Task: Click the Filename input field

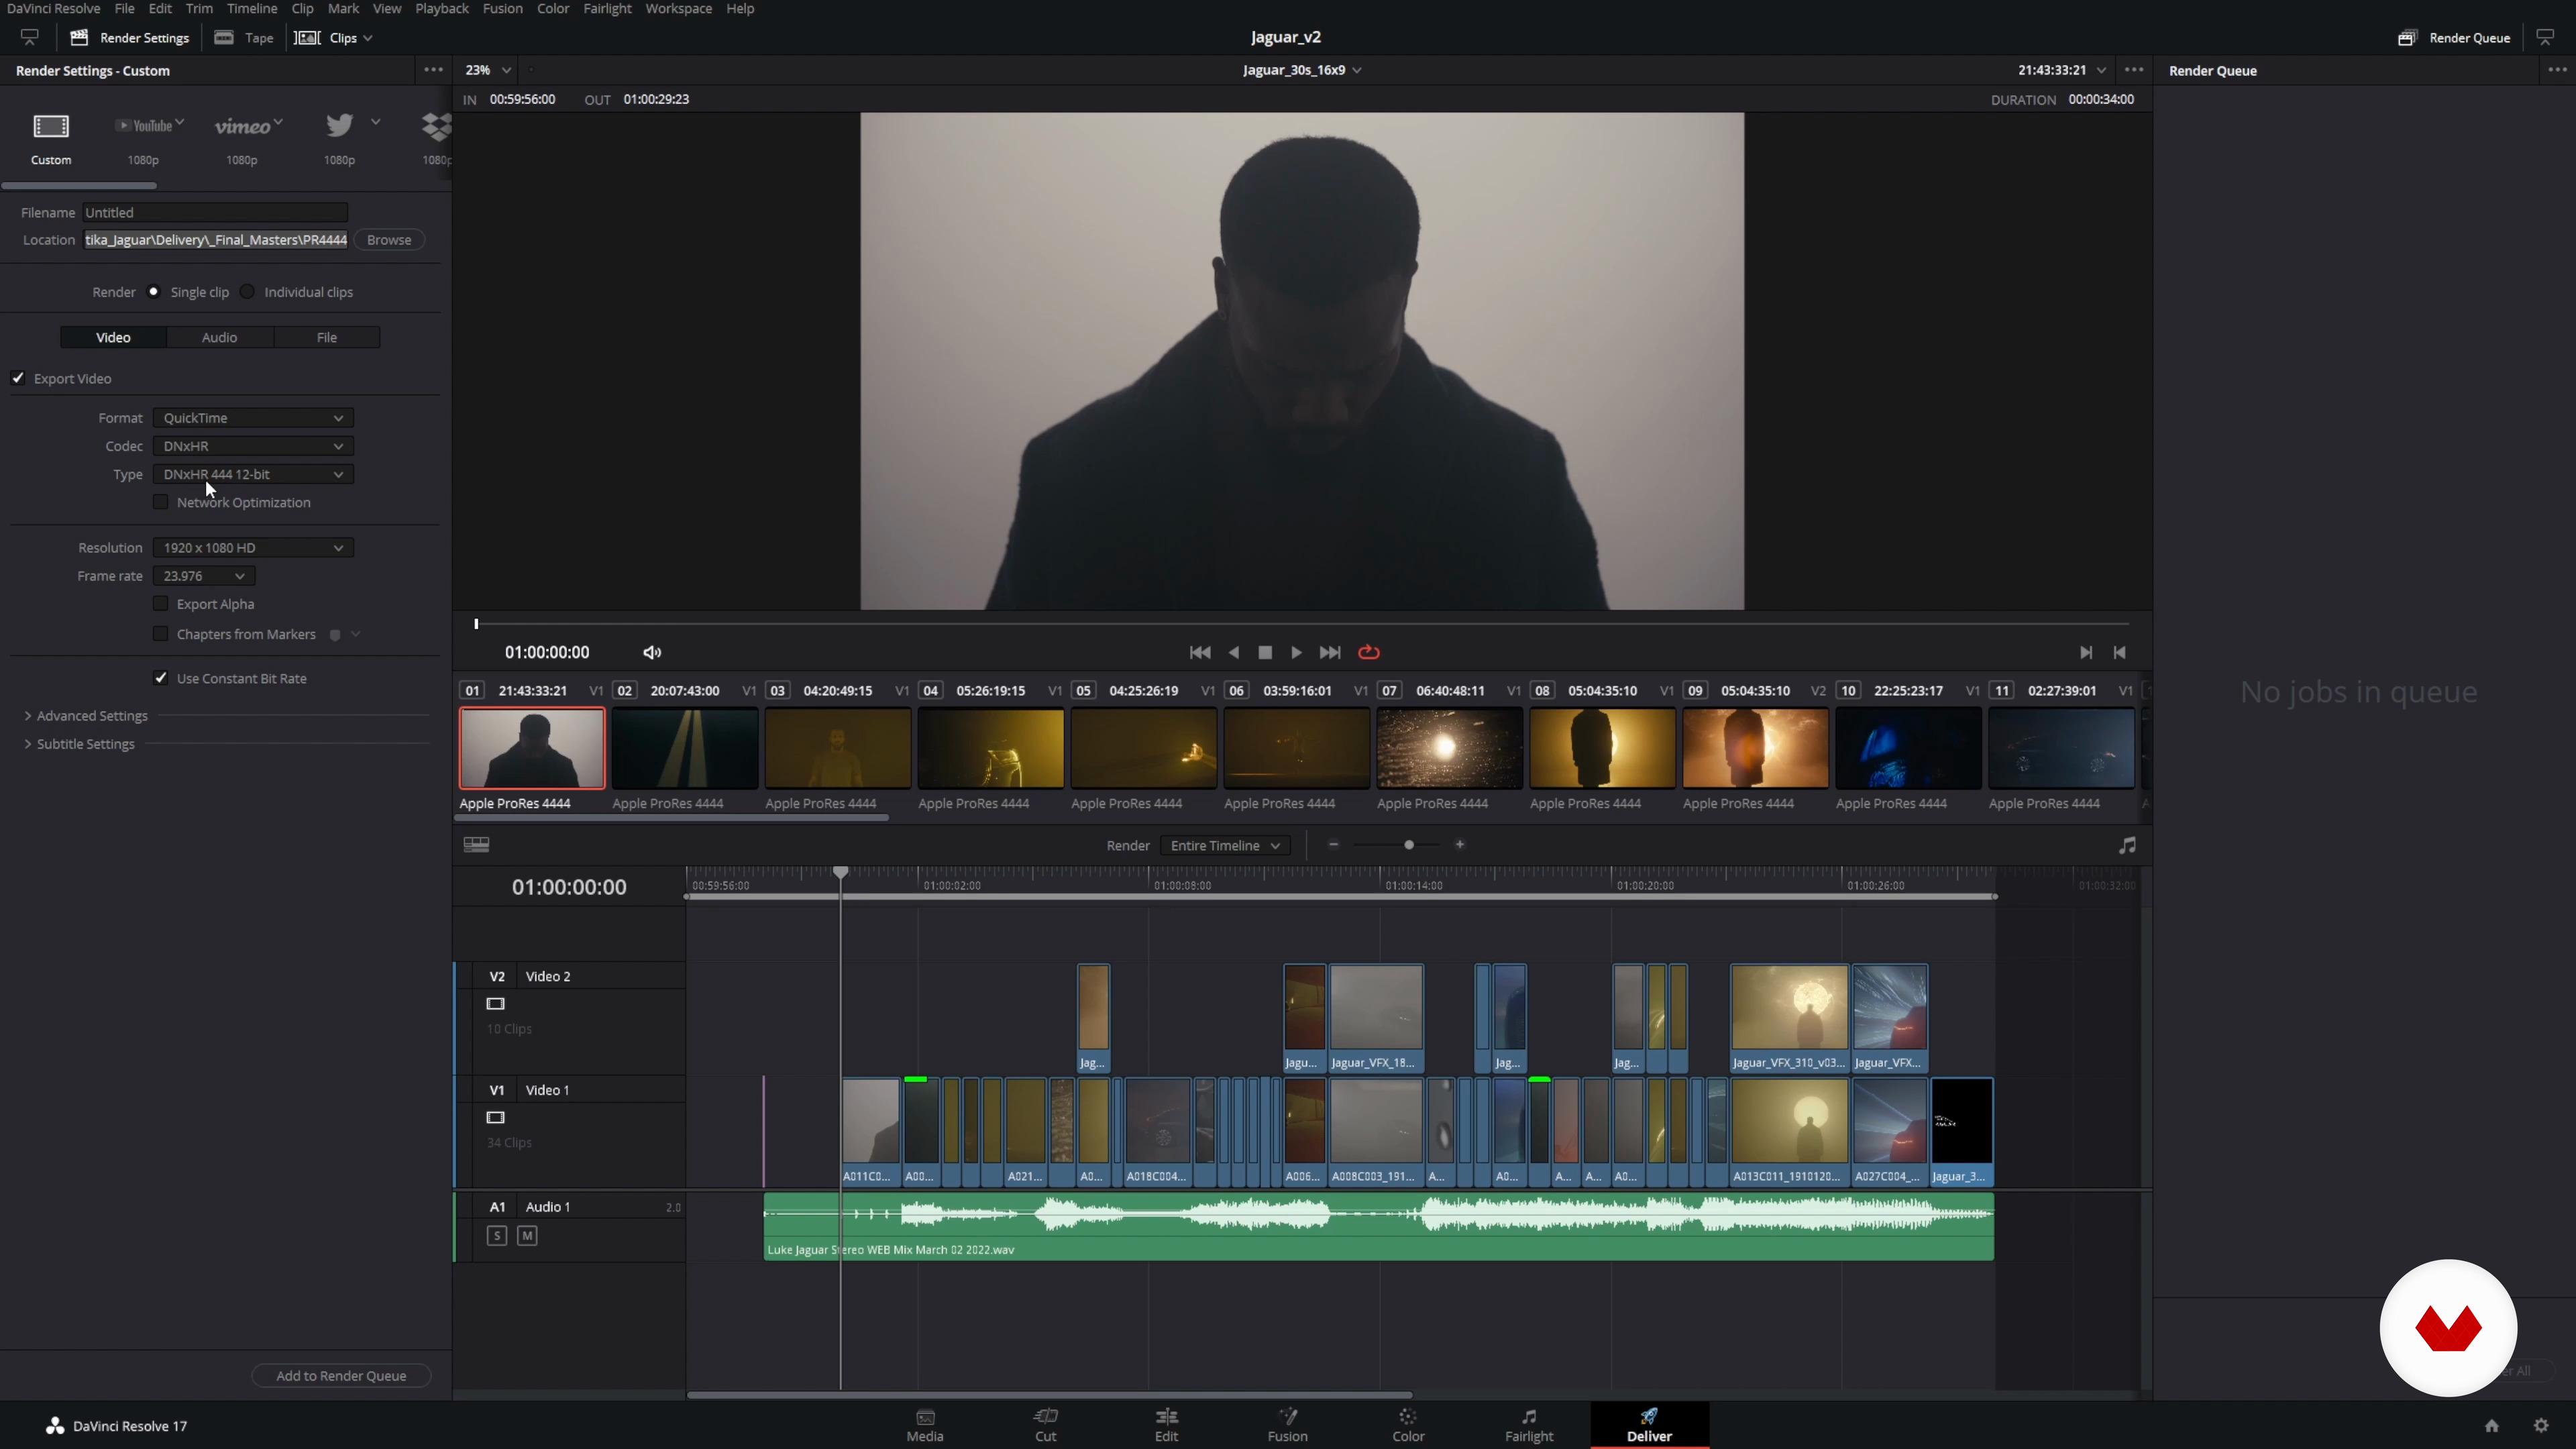Action: point(215,213)
